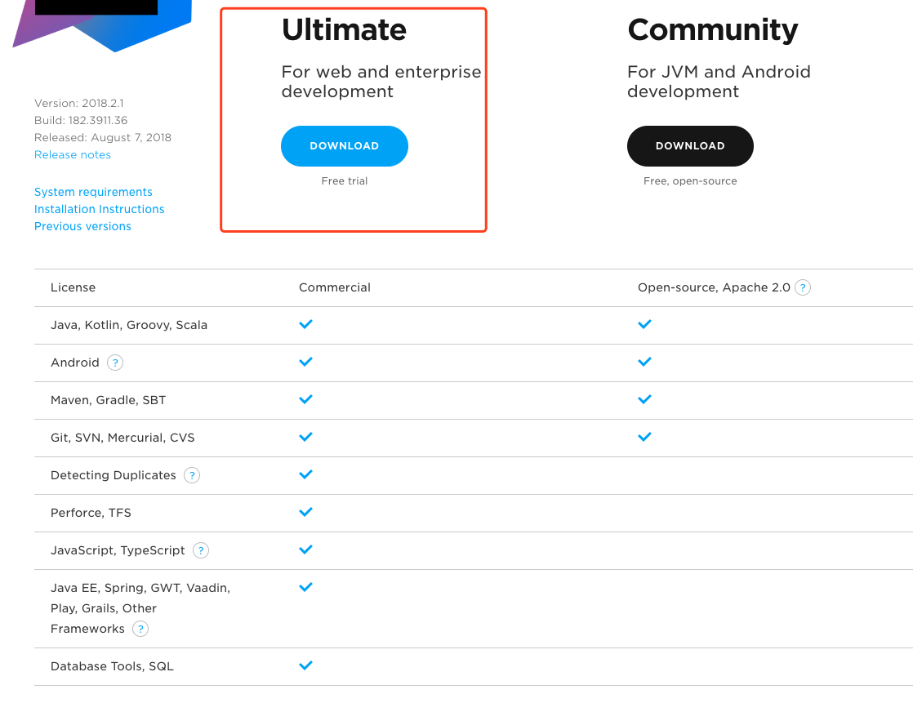
Task: Click 'Version: 2018.2.1' text
Action: coord(78,103)
